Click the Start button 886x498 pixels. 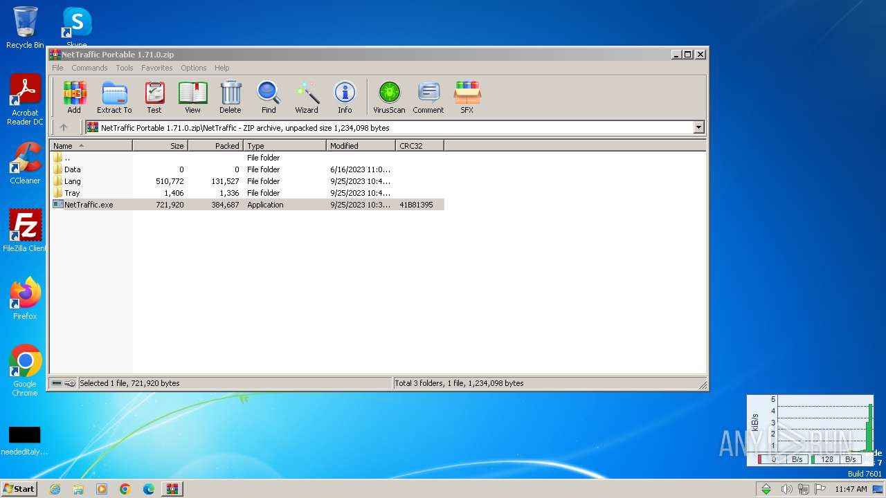click(19, 488)
